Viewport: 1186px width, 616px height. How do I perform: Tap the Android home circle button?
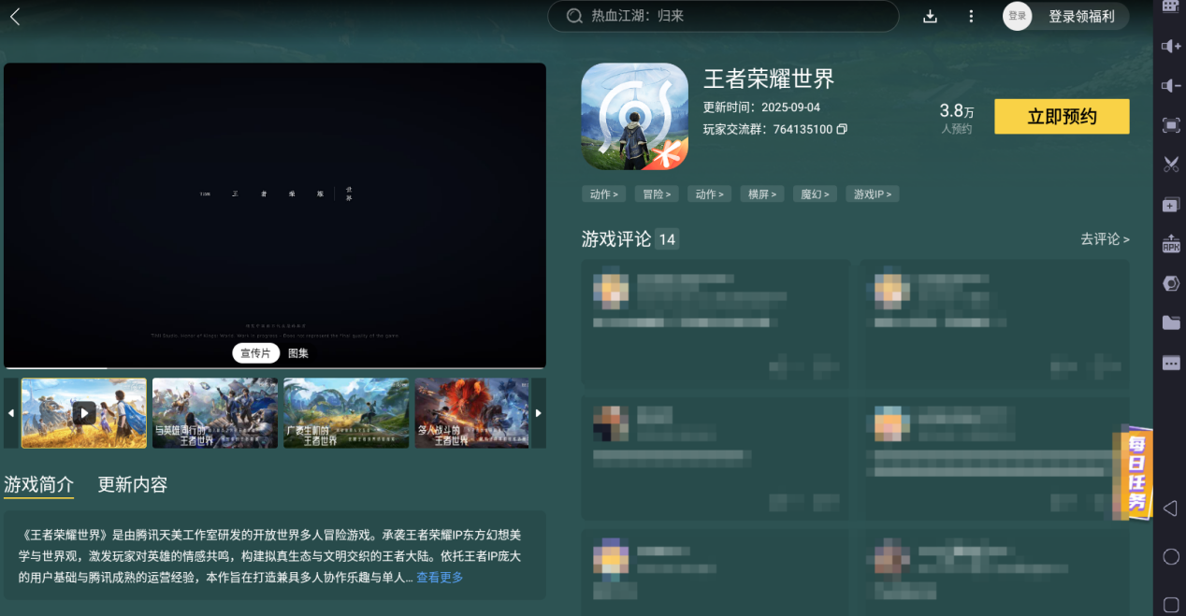point(1170,556)
